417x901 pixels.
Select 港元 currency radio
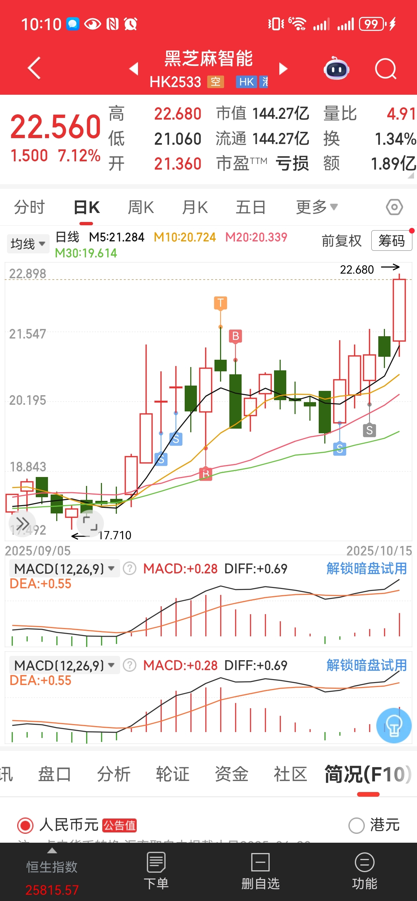356,826
